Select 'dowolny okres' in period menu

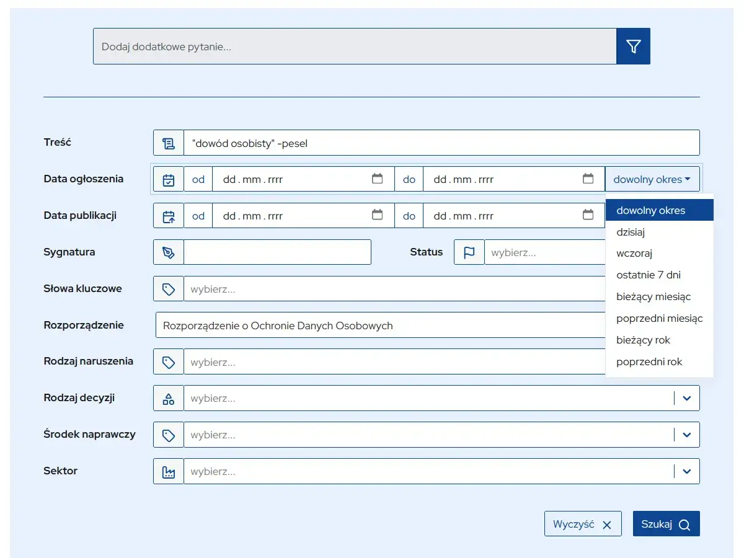pos(660,210)
